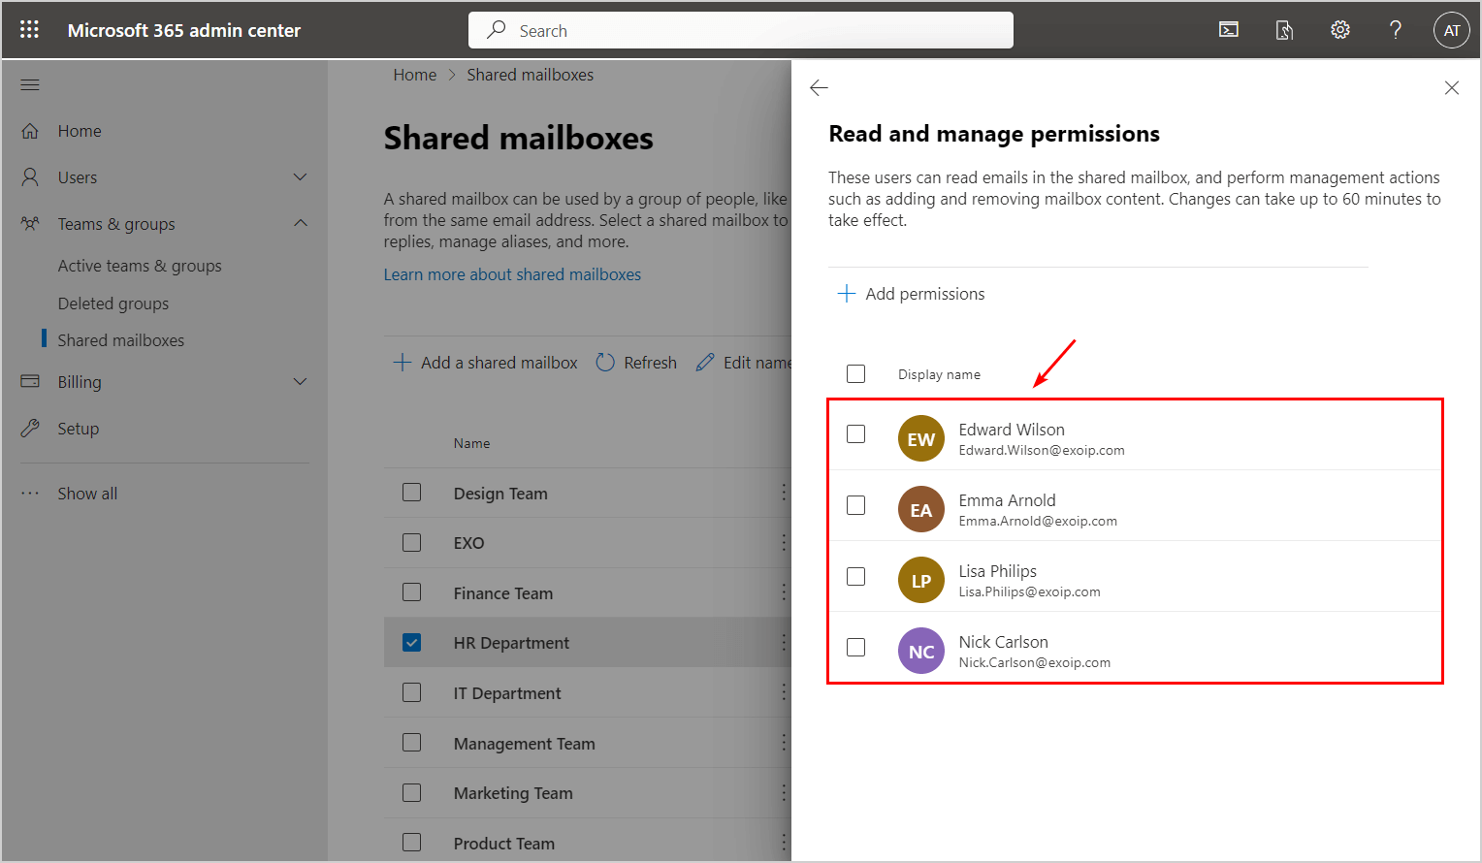Select all users with Display name checkbox

[x=855, y=374]
